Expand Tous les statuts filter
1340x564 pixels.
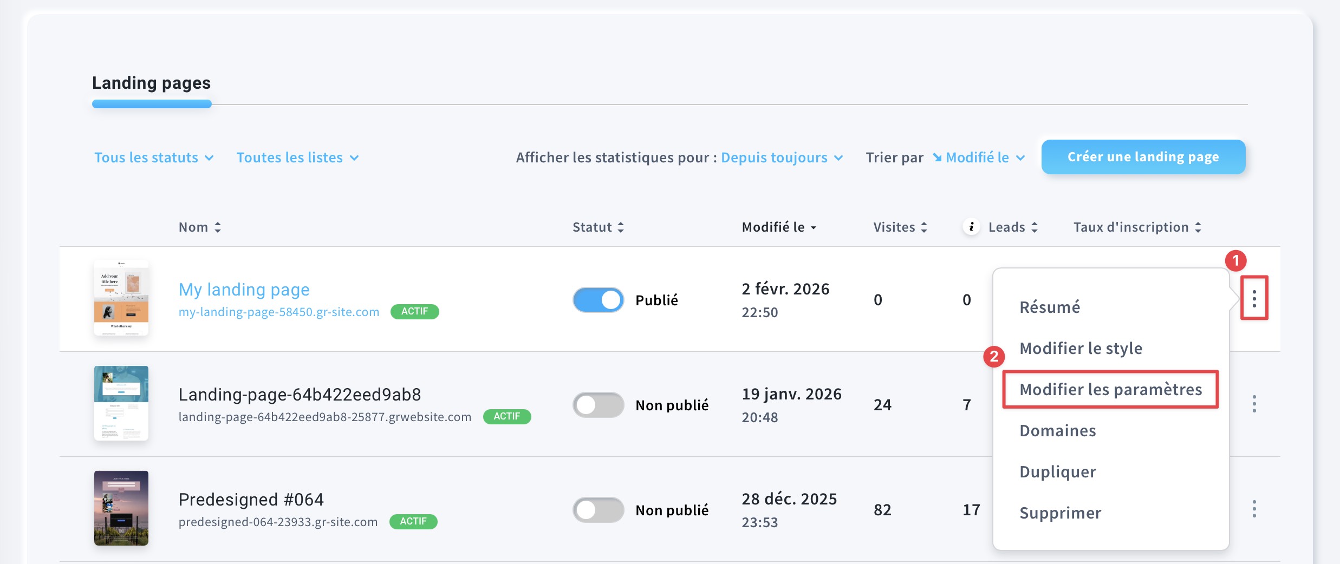point(154,158)
